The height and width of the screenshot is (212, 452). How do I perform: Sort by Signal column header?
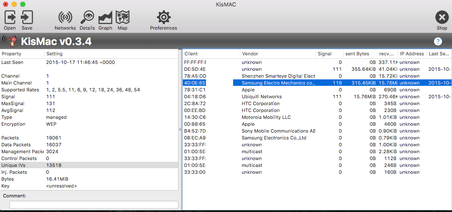pos(329,54)
